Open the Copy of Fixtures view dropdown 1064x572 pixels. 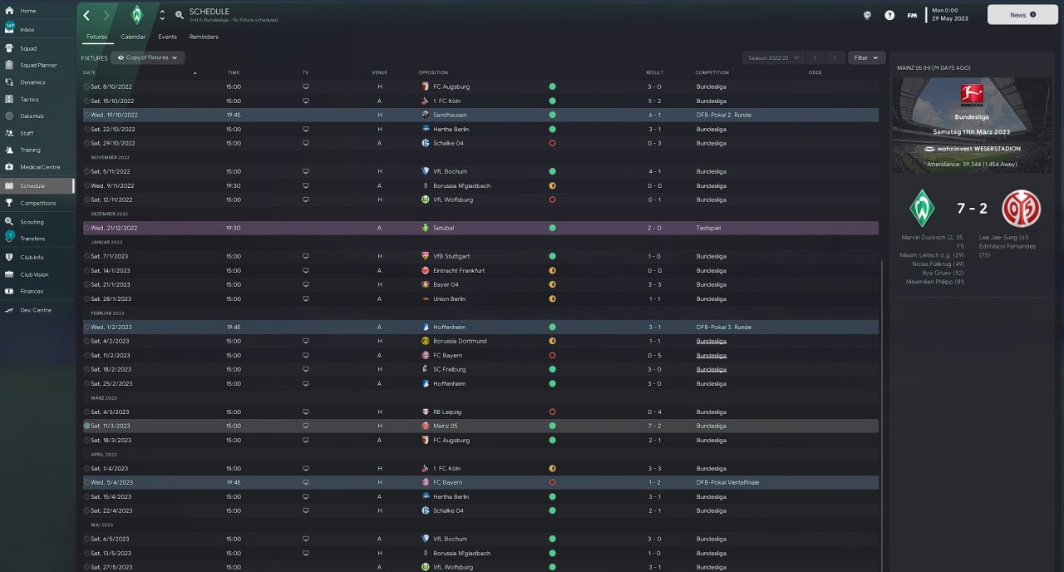click(148, 57)
